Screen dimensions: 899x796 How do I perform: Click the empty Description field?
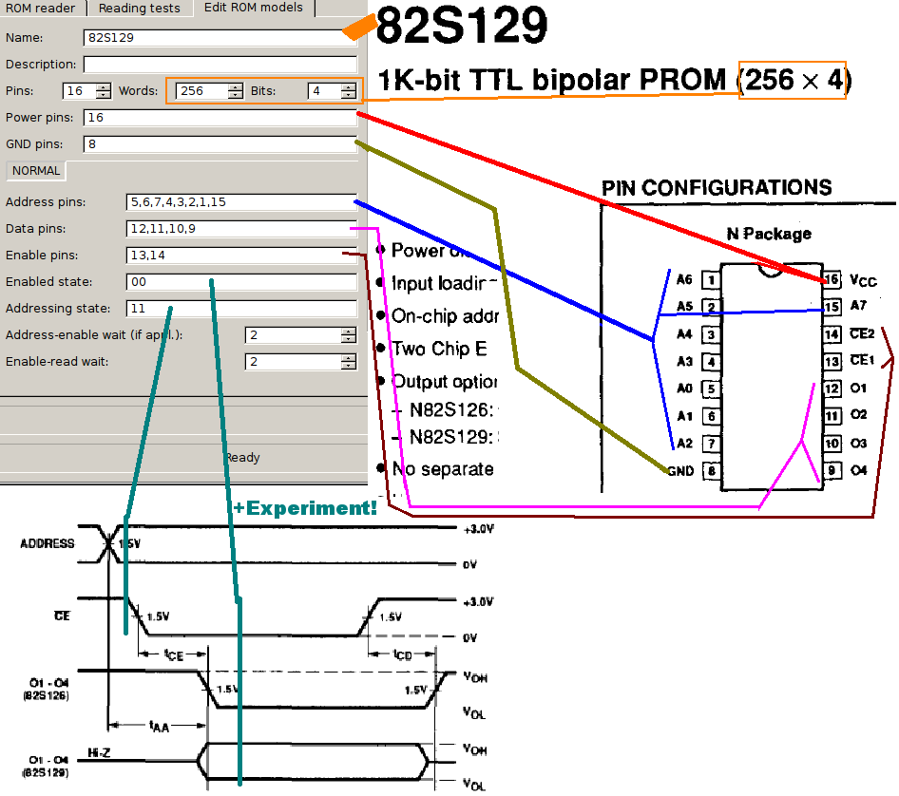(219, 64)
